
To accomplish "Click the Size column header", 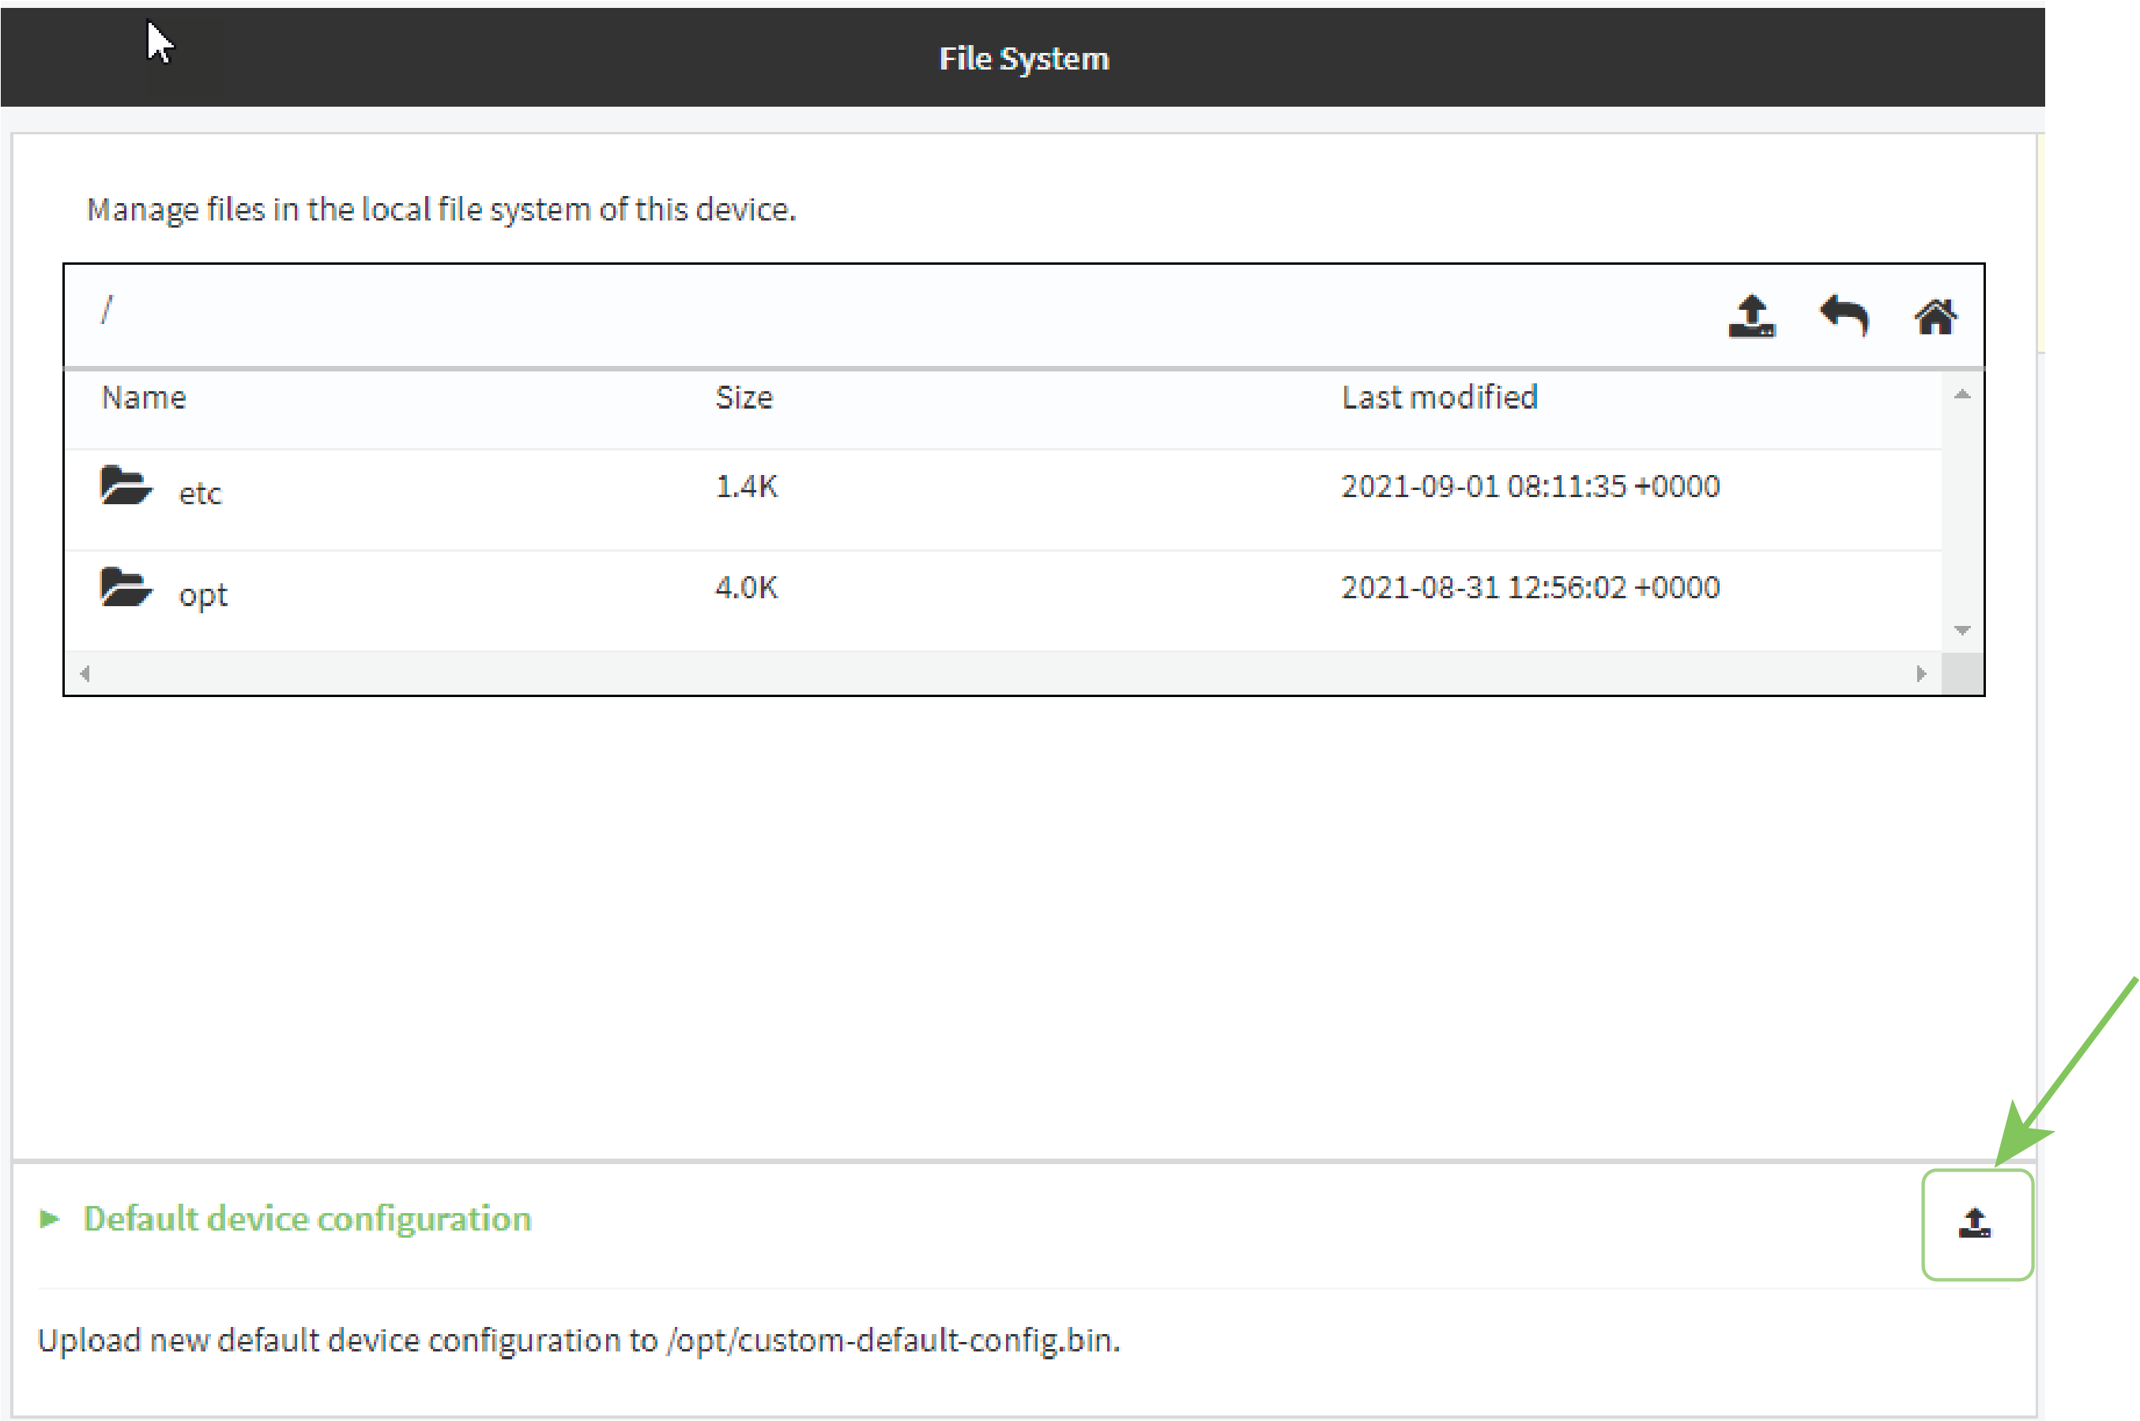I will click(x=744, y=398).
